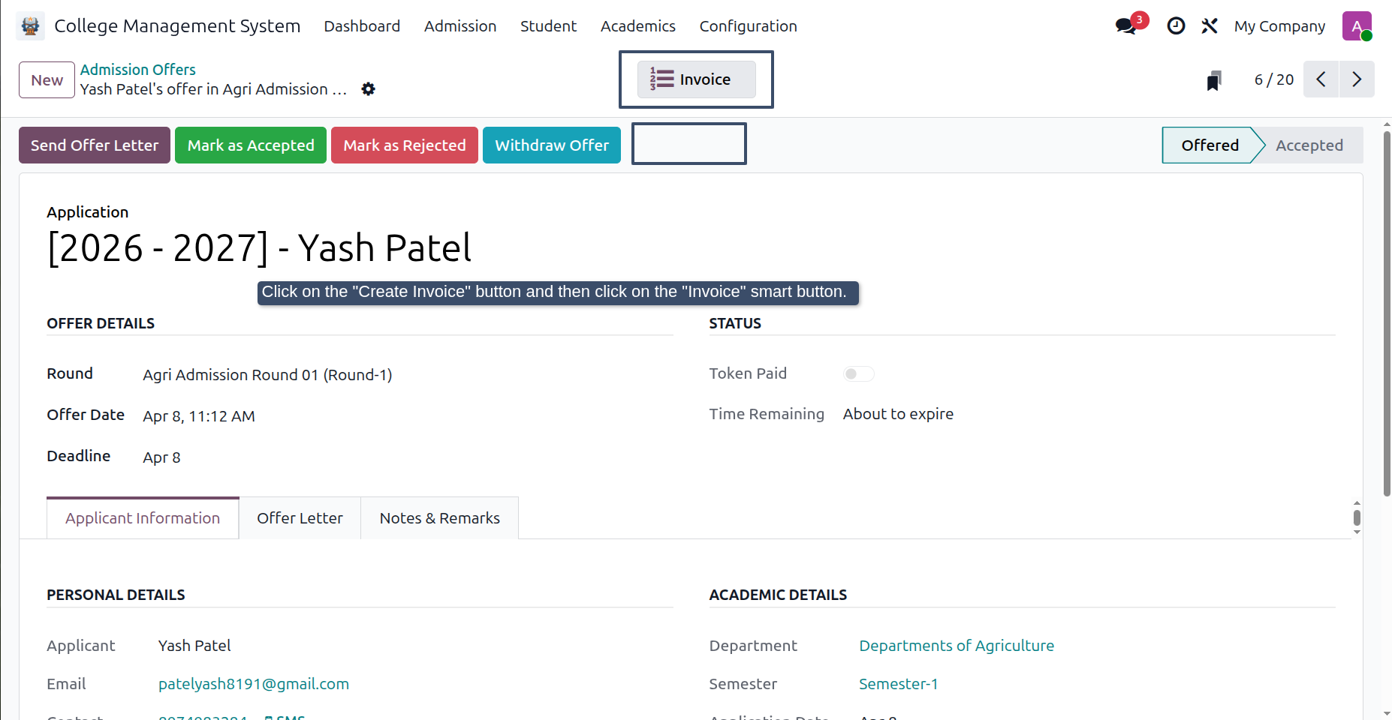
Task: Open the gear actions menu beside record title
Action: [x=368, y=89]
